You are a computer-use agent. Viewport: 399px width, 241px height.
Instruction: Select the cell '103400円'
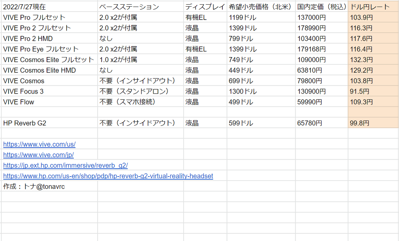pos(322,39)
